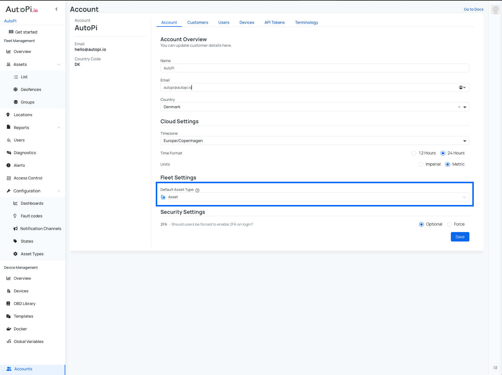Viewport: 502px width, 375px height.
Task: Click the Templates files icon
Action: point(9,316)
